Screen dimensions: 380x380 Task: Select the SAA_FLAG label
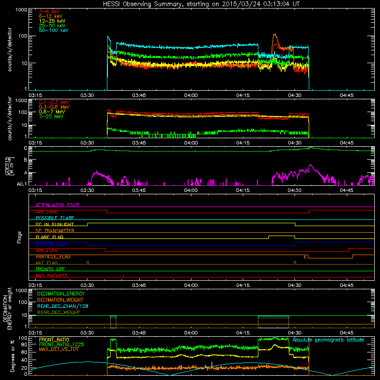point(47,250)
